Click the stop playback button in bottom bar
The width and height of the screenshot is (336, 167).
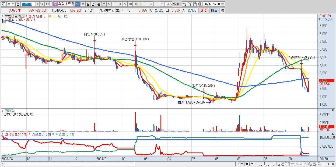point(247,164)
